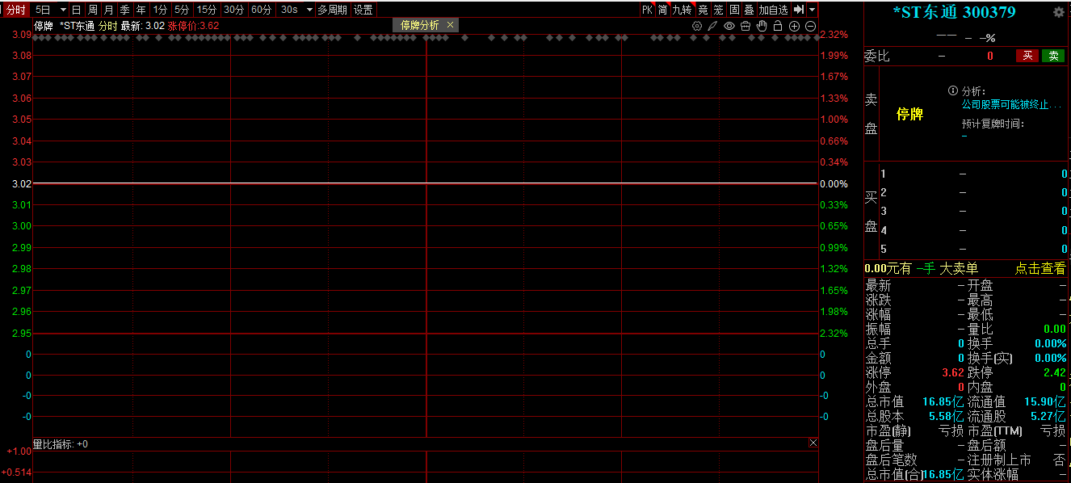Select the hand pan tool
The width and height of the screenshot is (1071, 483).
(x=761, y=26)
